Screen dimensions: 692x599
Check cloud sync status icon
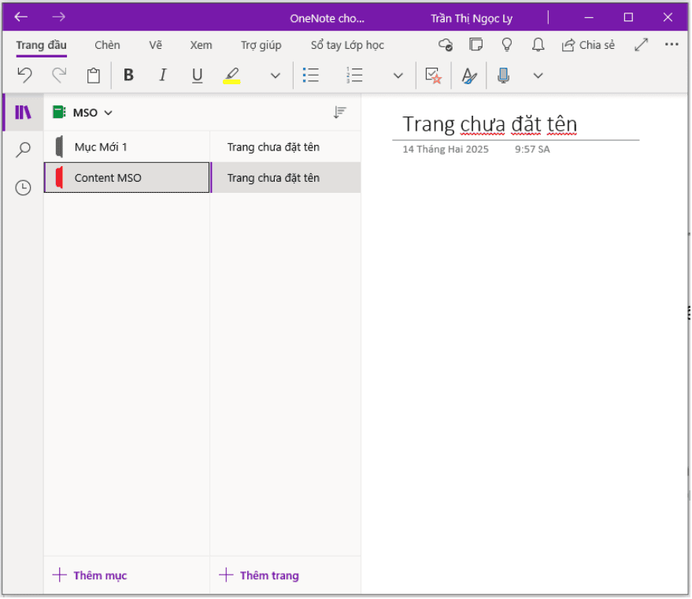click(446, 45)
